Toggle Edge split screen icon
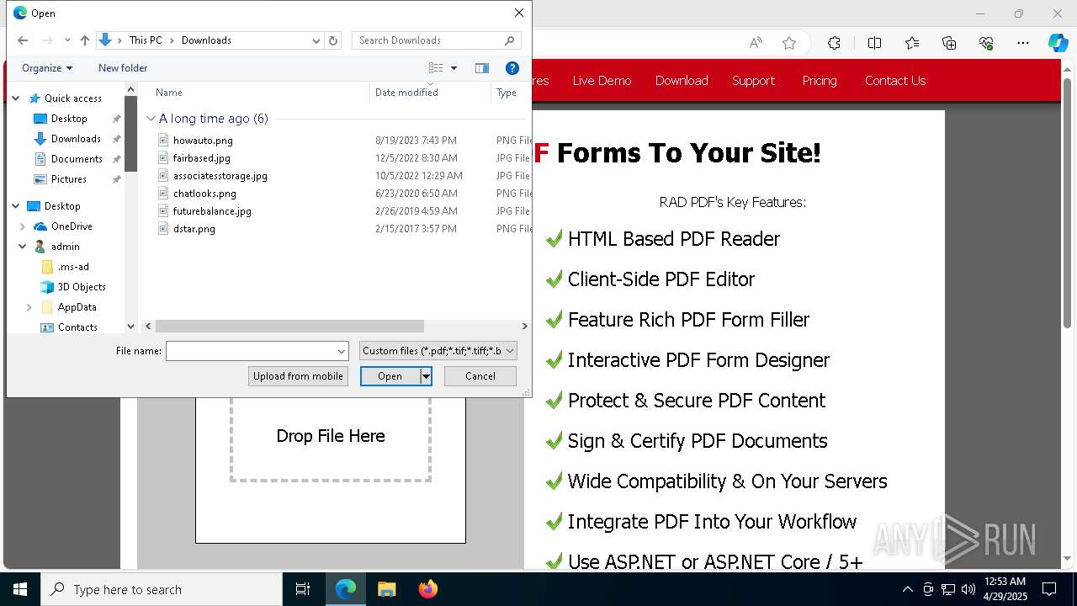This screenshot has height=606, width=1077. coord(874,43)
